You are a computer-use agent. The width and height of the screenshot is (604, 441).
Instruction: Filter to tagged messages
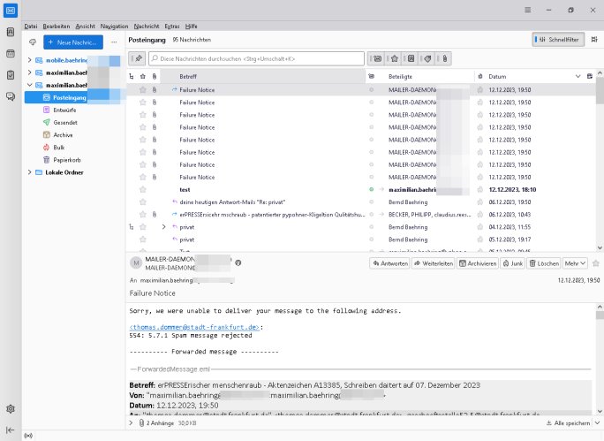[427, 58]
